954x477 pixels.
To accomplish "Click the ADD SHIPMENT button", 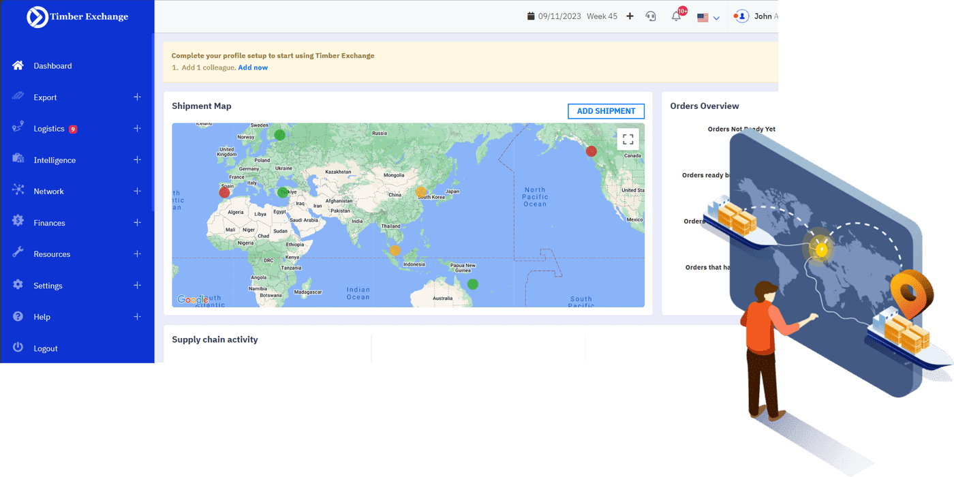I will 606,111.
